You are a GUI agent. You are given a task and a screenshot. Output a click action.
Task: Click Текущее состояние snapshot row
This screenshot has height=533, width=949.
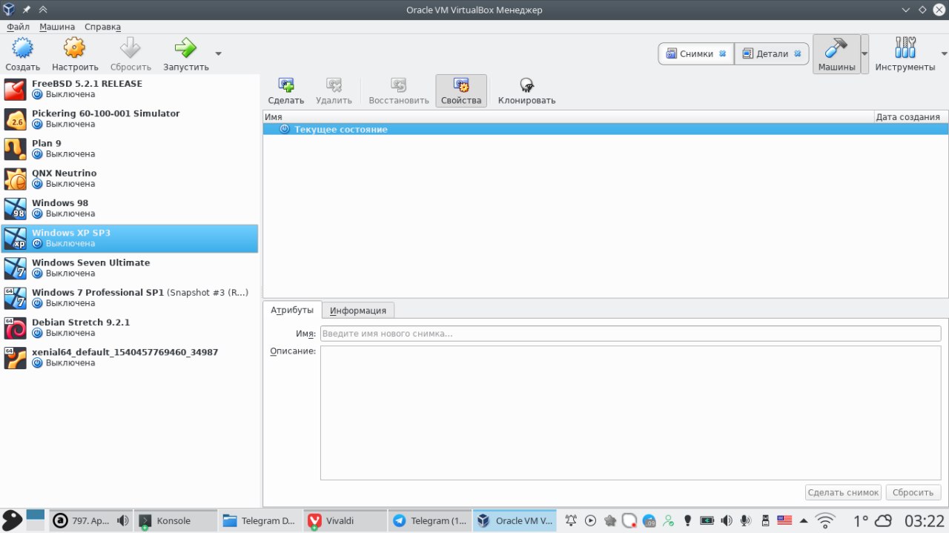[x=606, y=129]
